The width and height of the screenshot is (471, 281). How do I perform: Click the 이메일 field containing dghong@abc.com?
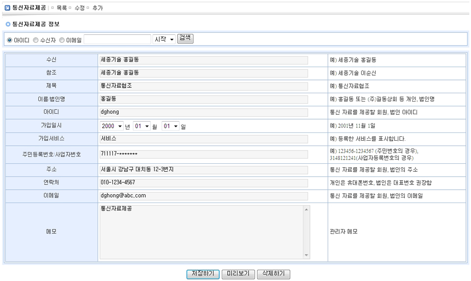(x=203, y=196)
